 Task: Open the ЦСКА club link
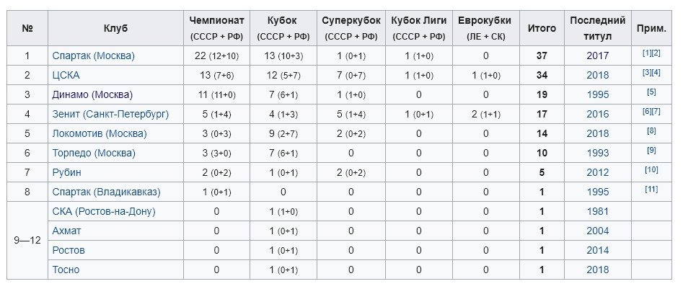click(66, 75)
